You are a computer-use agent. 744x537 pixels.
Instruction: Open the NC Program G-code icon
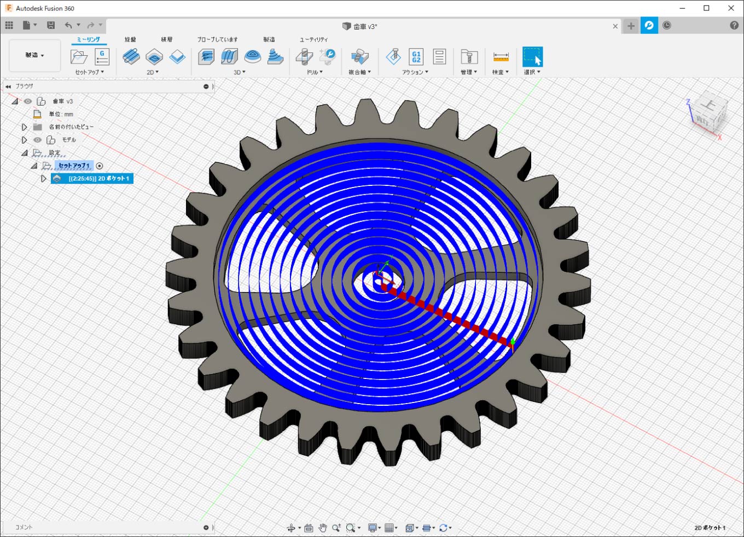(x=102, y=56)
